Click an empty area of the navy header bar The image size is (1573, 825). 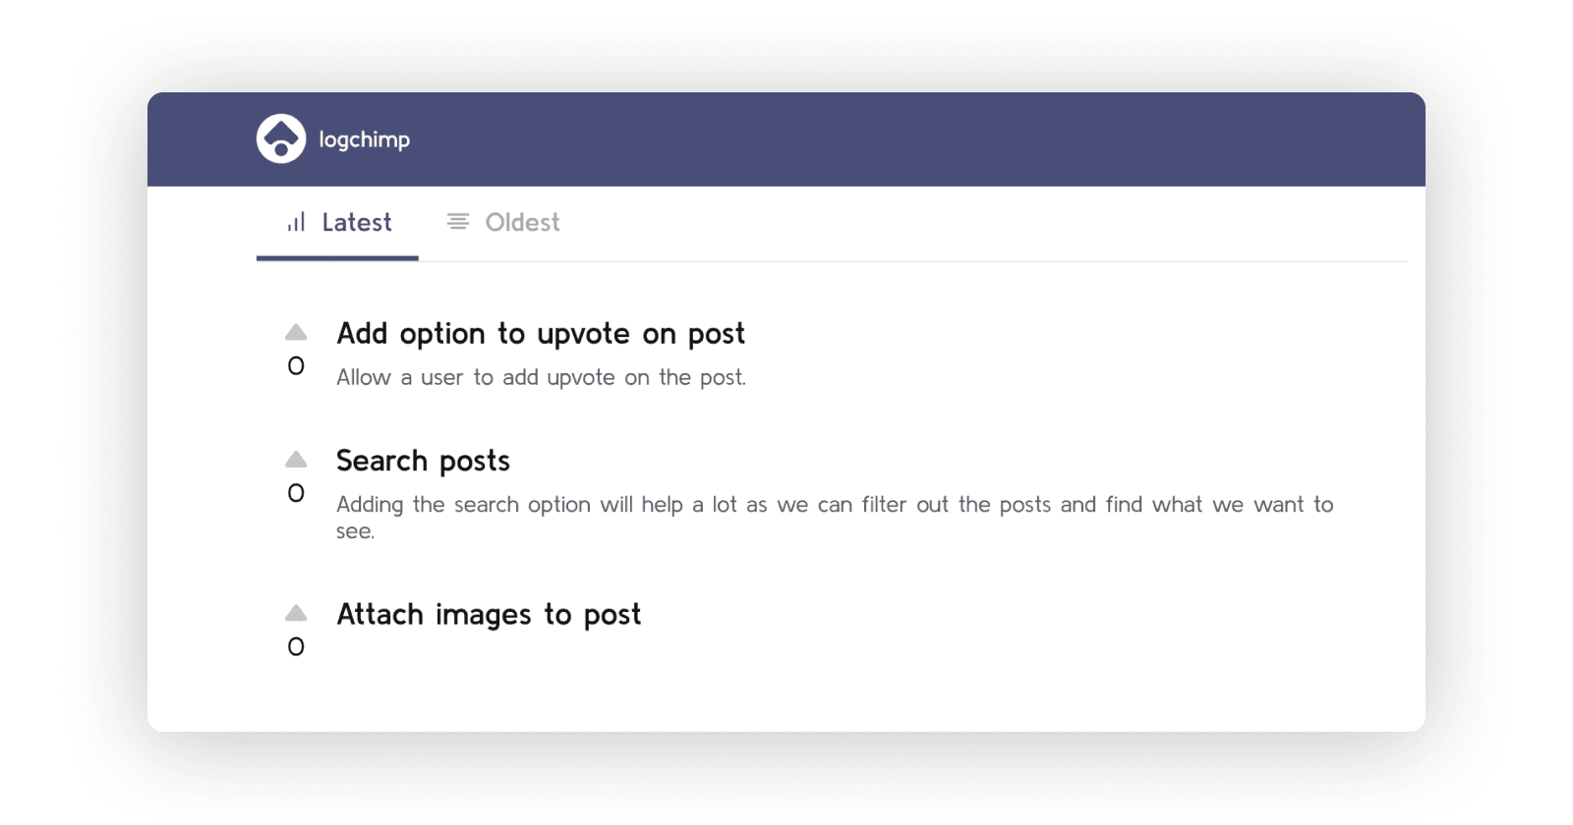[x=885, y=139]
